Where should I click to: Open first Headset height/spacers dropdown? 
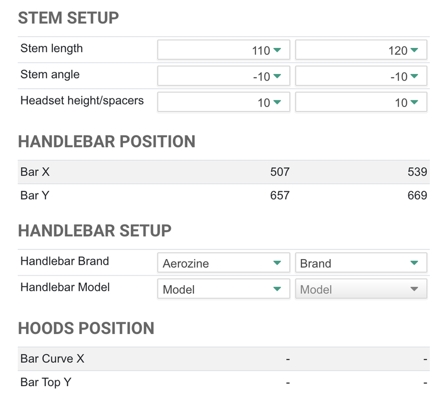coord(224,102)
